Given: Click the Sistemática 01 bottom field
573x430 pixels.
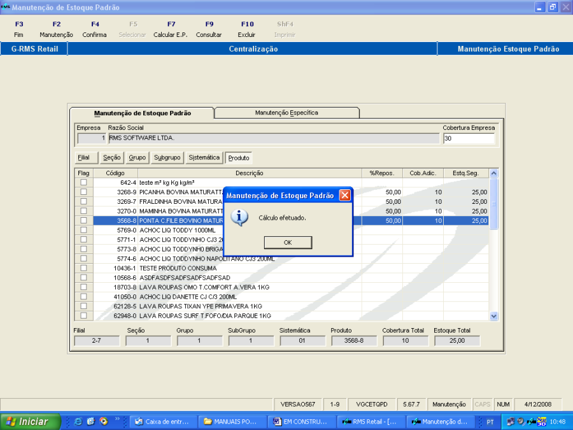Looking at the screenshot, I should point(302,341).
